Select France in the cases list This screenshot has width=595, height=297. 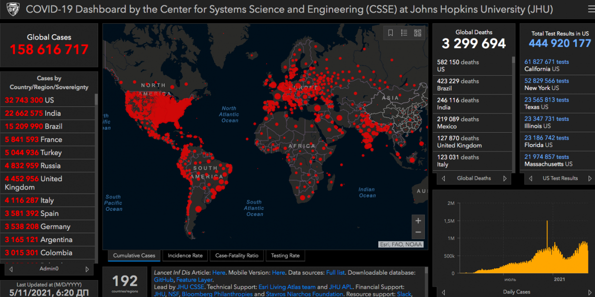(48, 139)
